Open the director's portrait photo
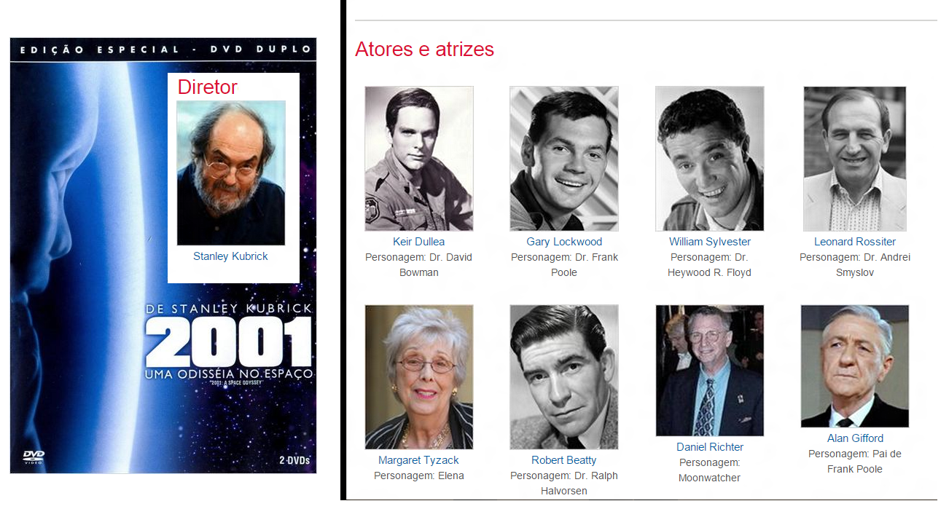Screen dimensions: 949x517 click(x=231, y=173)
